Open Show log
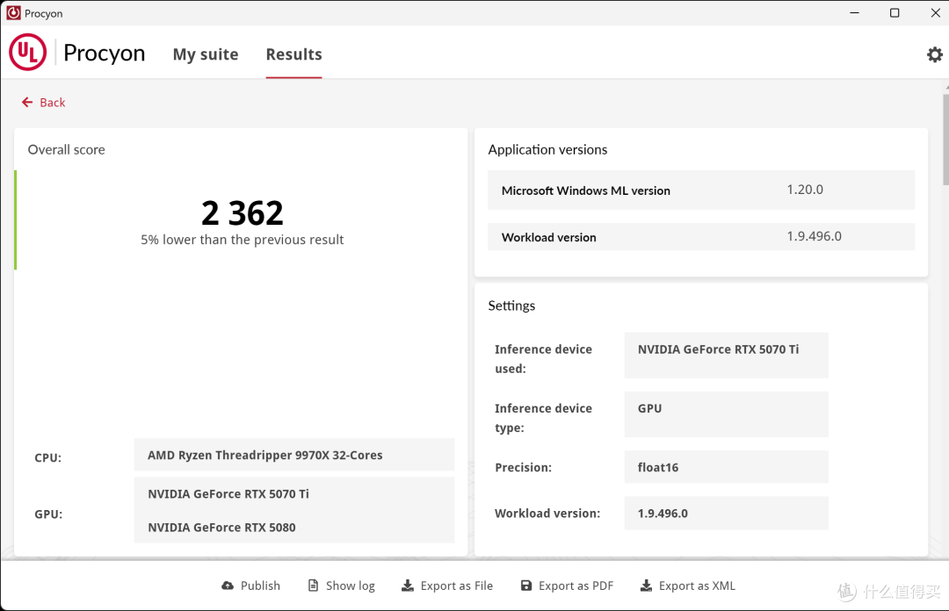Image resolution: width=949 pixels, height=611 pixels. (x=341, y=586)
